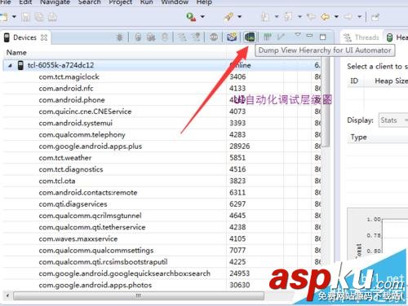Click the Update Threads icon
The image size is (408, 306).
tap(182, 37)
